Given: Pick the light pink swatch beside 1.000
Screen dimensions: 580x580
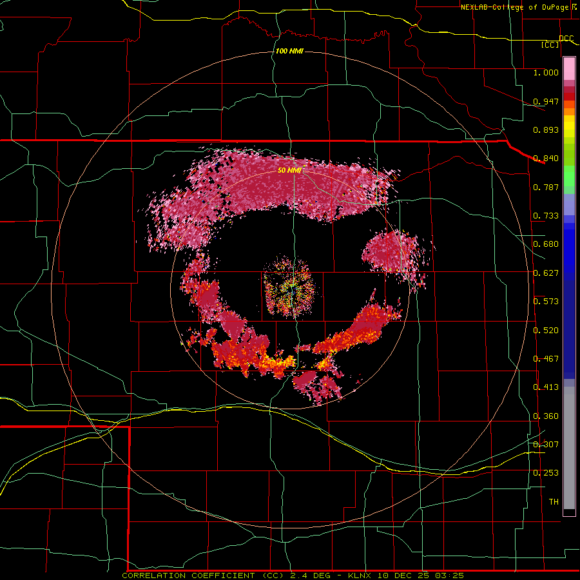Looking at the screenshot, I should [x=569, y=69].
